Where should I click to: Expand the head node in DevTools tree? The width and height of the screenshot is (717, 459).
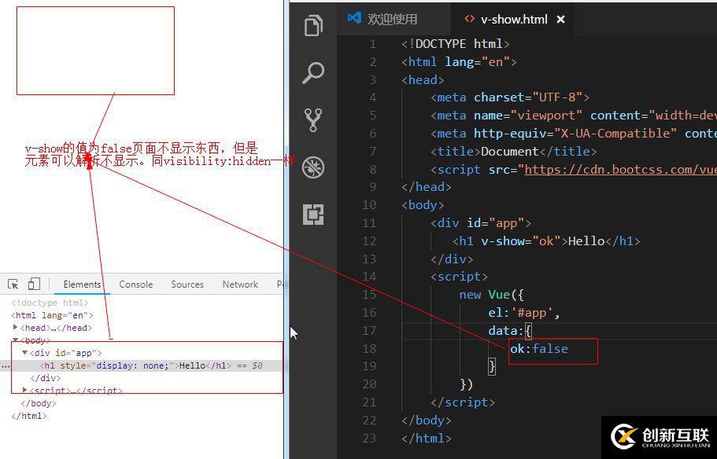tap(16, 328)
